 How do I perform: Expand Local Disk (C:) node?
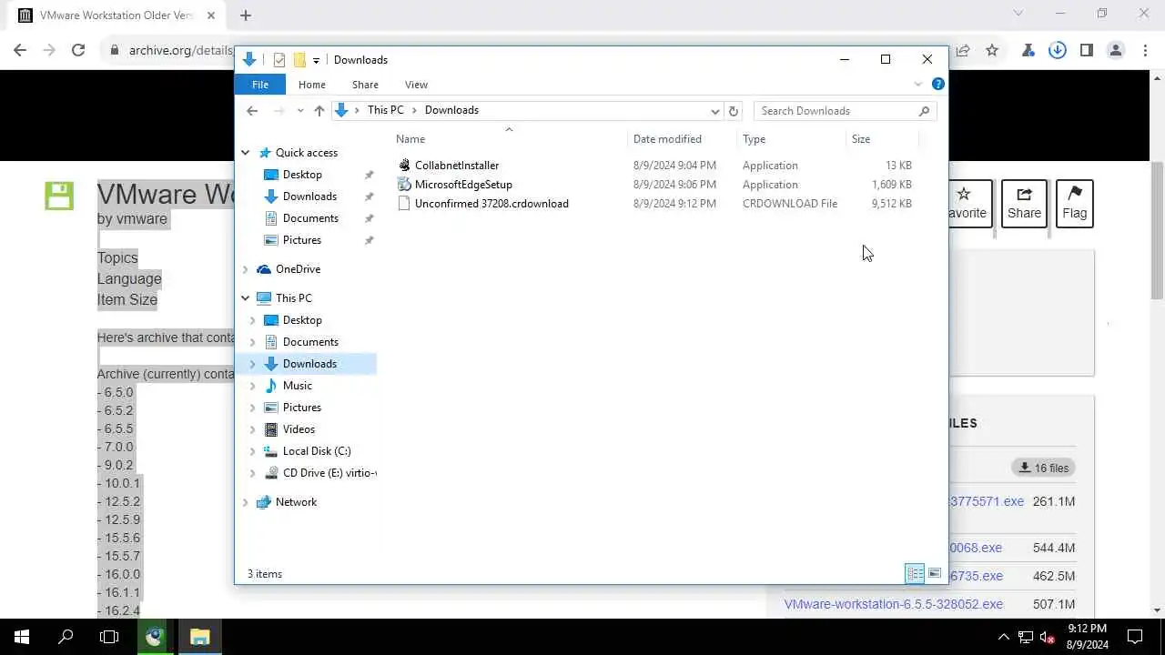pyautogui.click(x=253, y=451)
